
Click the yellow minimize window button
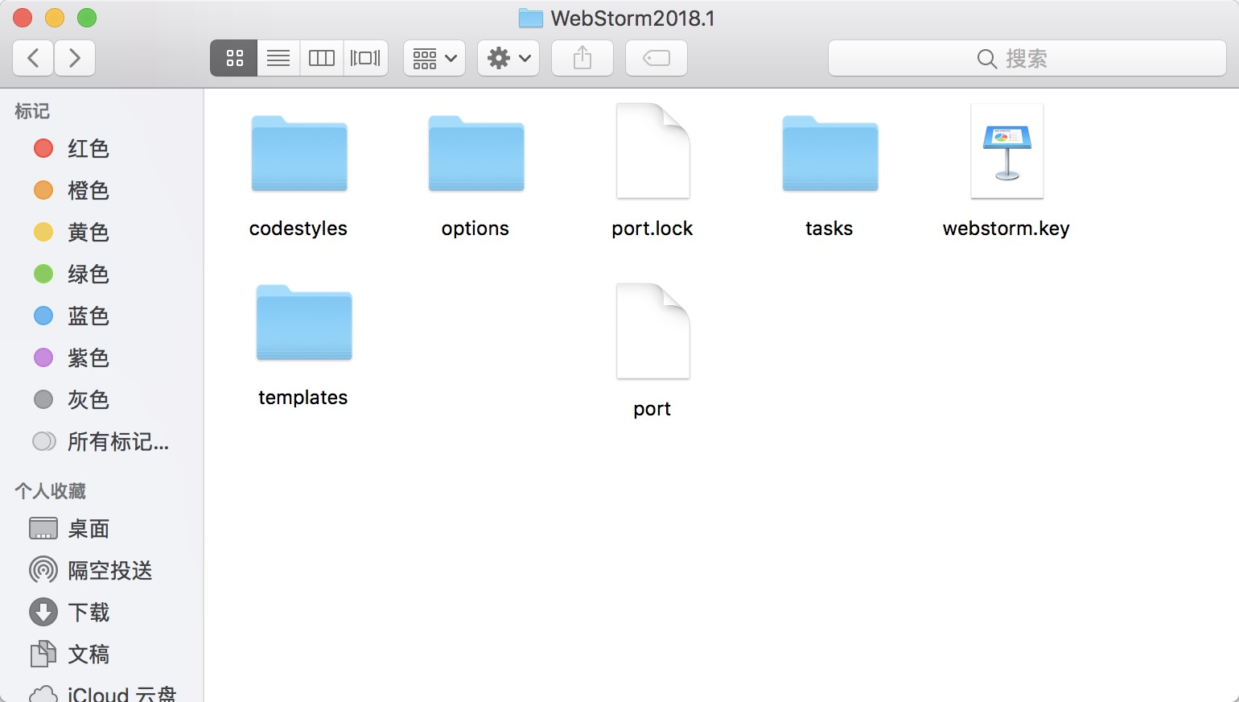(x=55, y=18)
